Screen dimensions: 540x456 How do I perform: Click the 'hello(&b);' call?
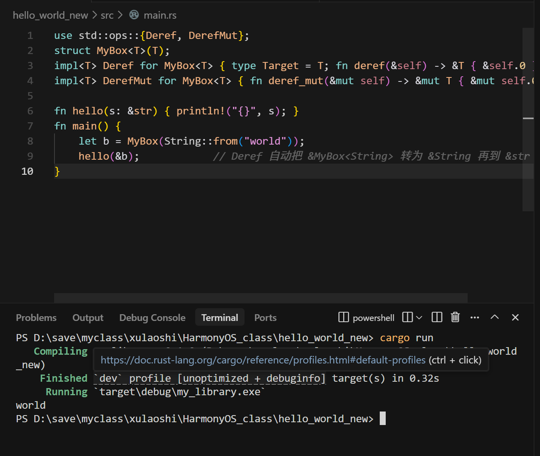[109, 157]
